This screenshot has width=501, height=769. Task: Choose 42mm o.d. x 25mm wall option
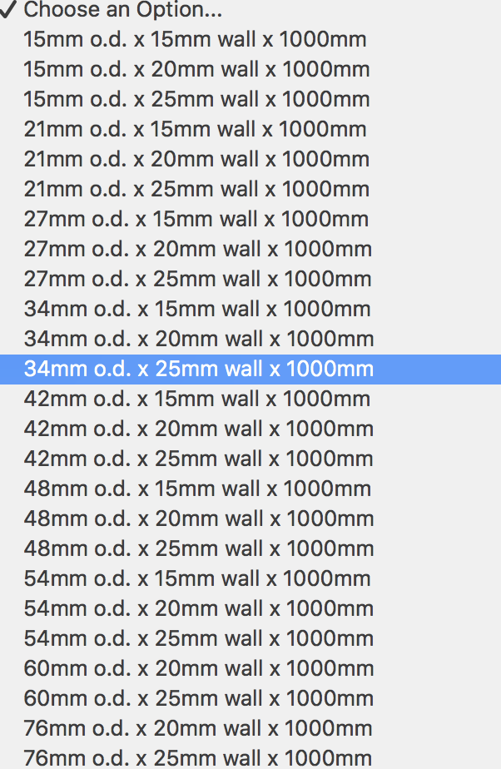tap(200, 459)
